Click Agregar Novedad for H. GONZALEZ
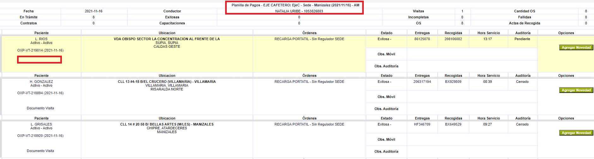The height and width of the screenshot is (159, 594). tap(576, 90)
